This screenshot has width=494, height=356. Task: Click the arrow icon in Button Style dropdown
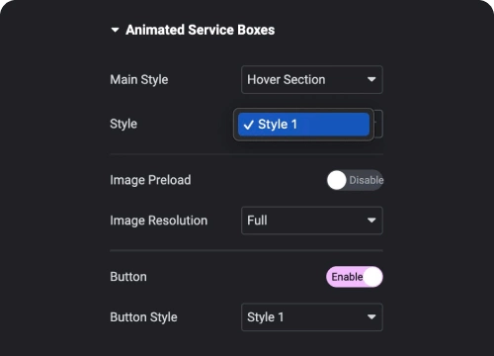371,316
